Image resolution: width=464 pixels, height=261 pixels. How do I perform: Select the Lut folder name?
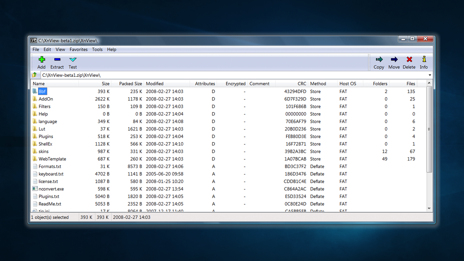(x=42, y=129)
